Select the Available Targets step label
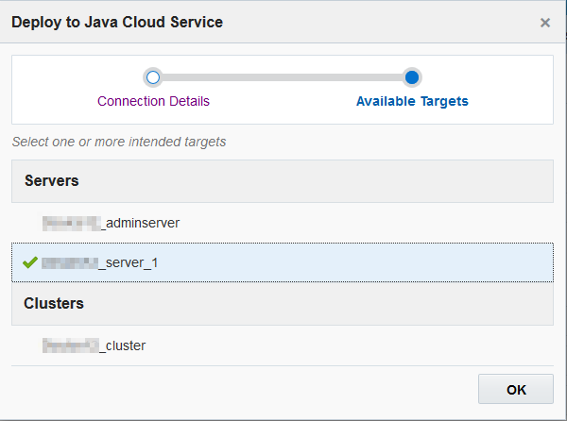The image size is (567, 421). tap(412, 101)
